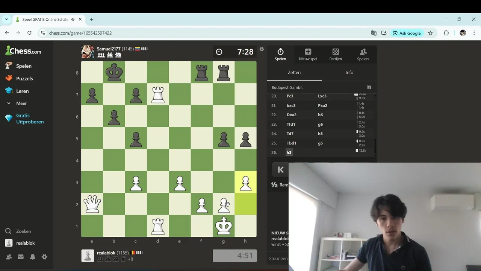
Task: Open the Chrome three-dot menu
Action: [474, 33]
